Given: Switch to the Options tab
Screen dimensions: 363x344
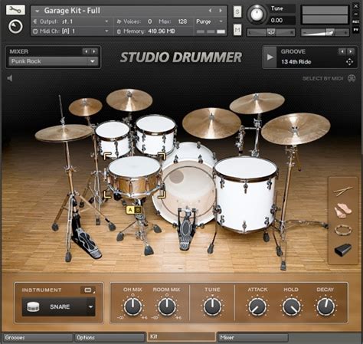Looking at the screenshot, I should click(110, 338).
